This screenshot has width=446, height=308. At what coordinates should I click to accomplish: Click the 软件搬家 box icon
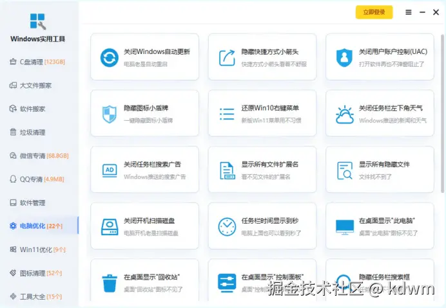[13, 109]
